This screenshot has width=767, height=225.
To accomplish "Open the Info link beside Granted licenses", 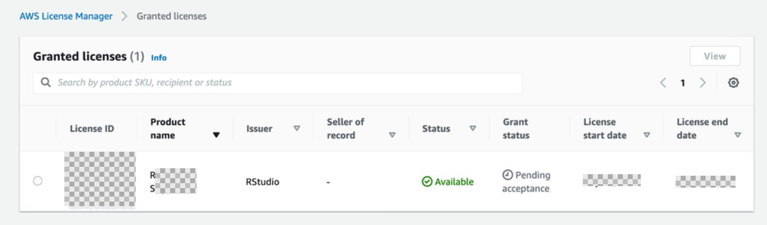I will click(x=159, y=57).
